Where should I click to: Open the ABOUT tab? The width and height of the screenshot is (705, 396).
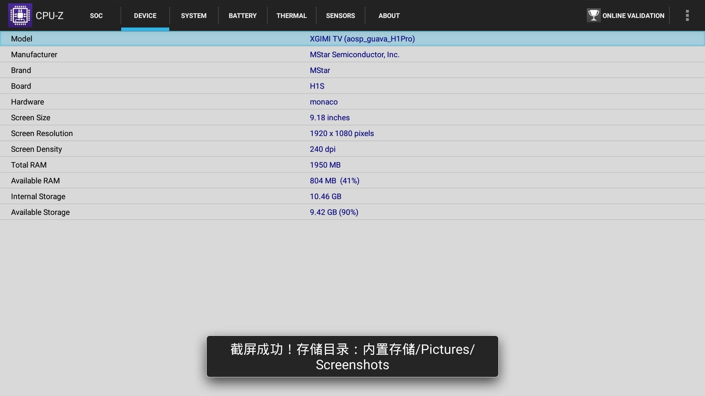point(389,16)
